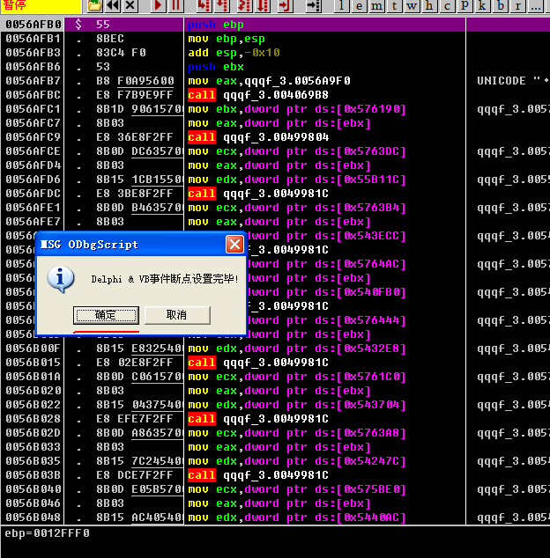Click the Trace into icon
The image size is (550, 558).
click(x=245, y=5)
